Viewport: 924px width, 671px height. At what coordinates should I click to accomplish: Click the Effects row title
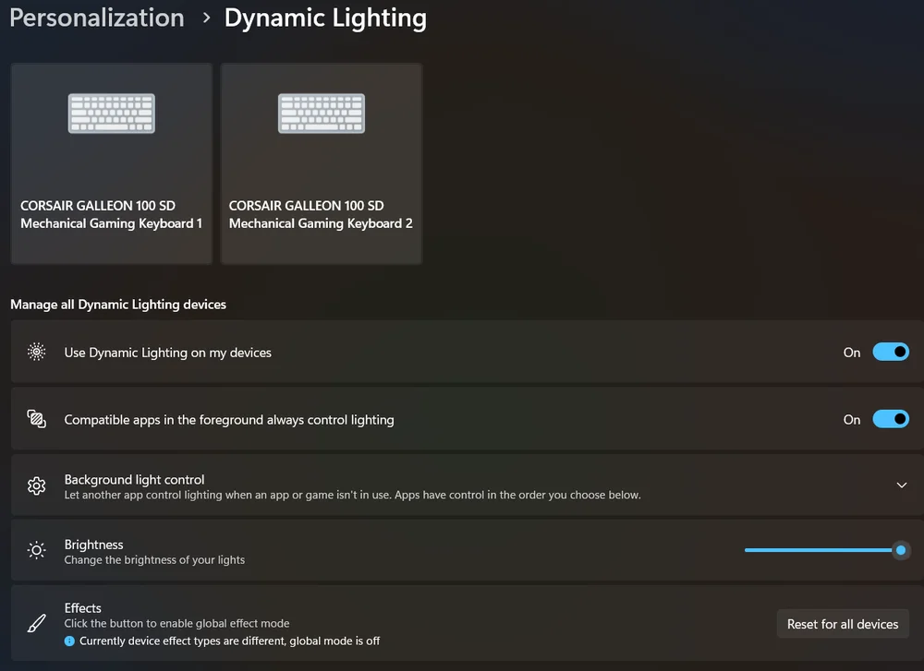(83, 608)
